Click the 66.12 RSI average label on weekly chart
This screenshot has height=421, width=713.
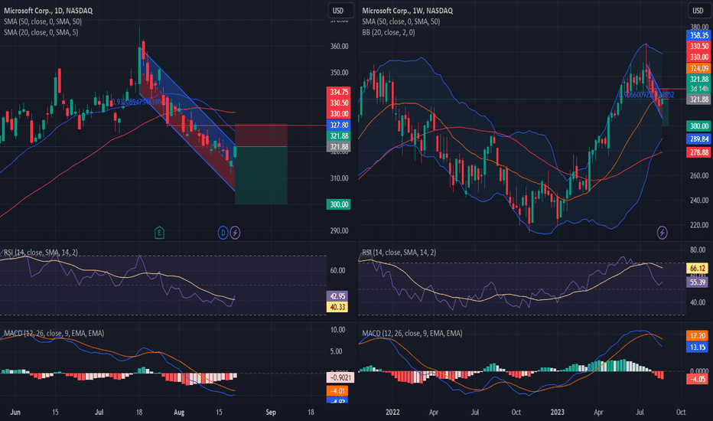[x=697, y=268]
